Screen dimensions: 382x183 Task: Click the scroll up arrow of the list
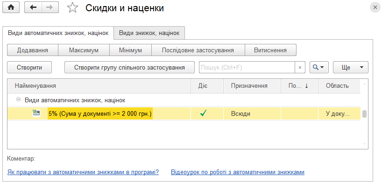pyautogui.click(x=364, y=84)
